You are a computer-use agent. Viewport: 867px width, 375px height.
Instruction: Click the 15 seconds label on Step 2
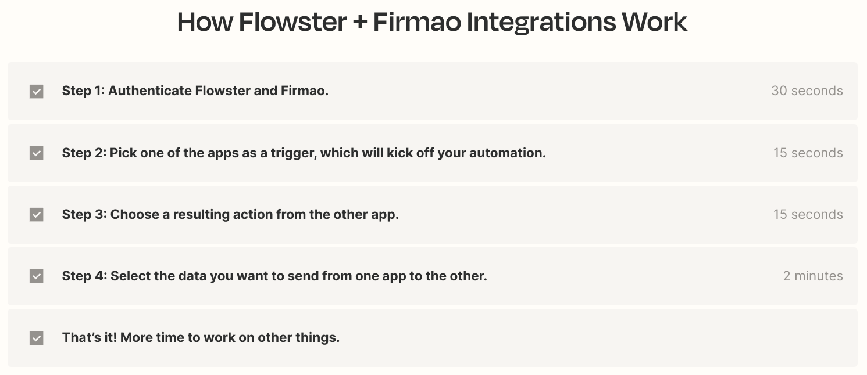pos(808,153)
